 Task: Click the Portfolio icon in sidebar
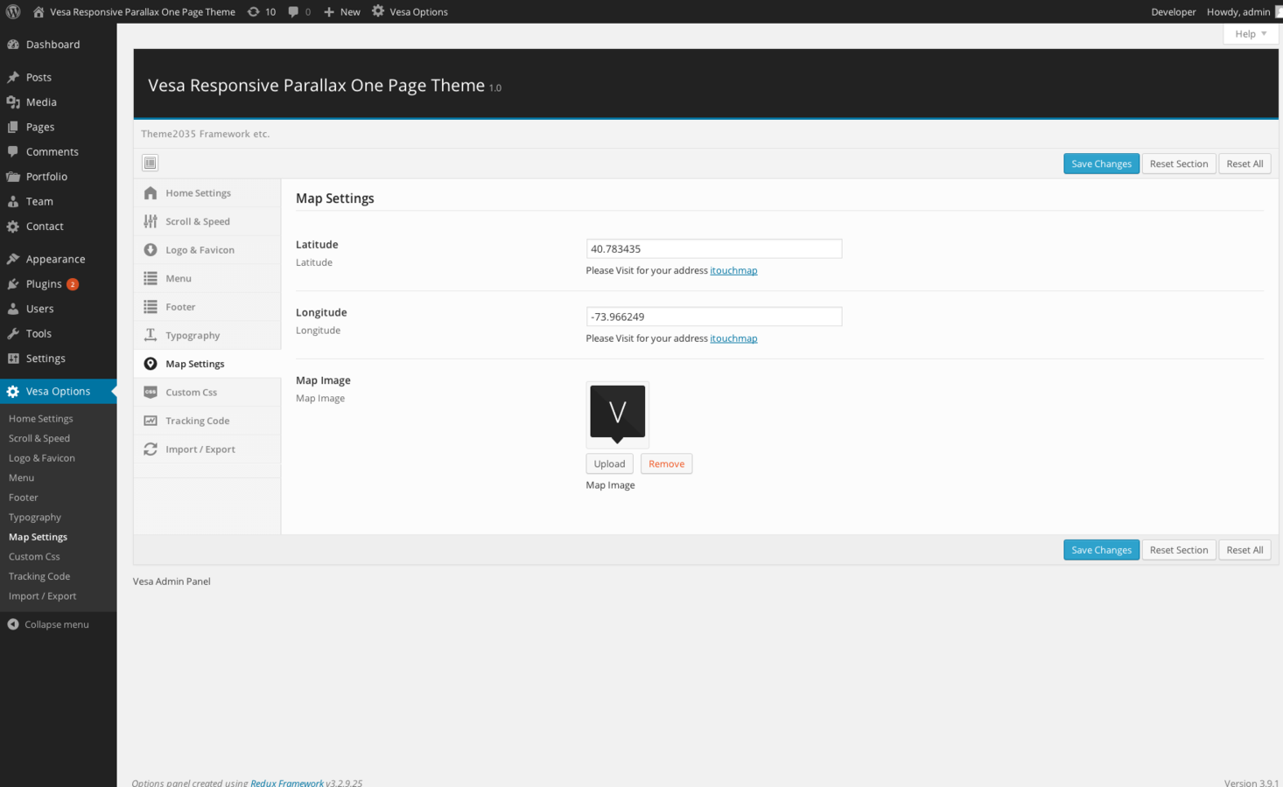coord(13,177)
